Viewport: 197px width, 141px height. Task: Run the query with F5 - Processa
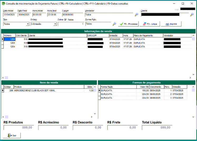[x=128, y=24]
